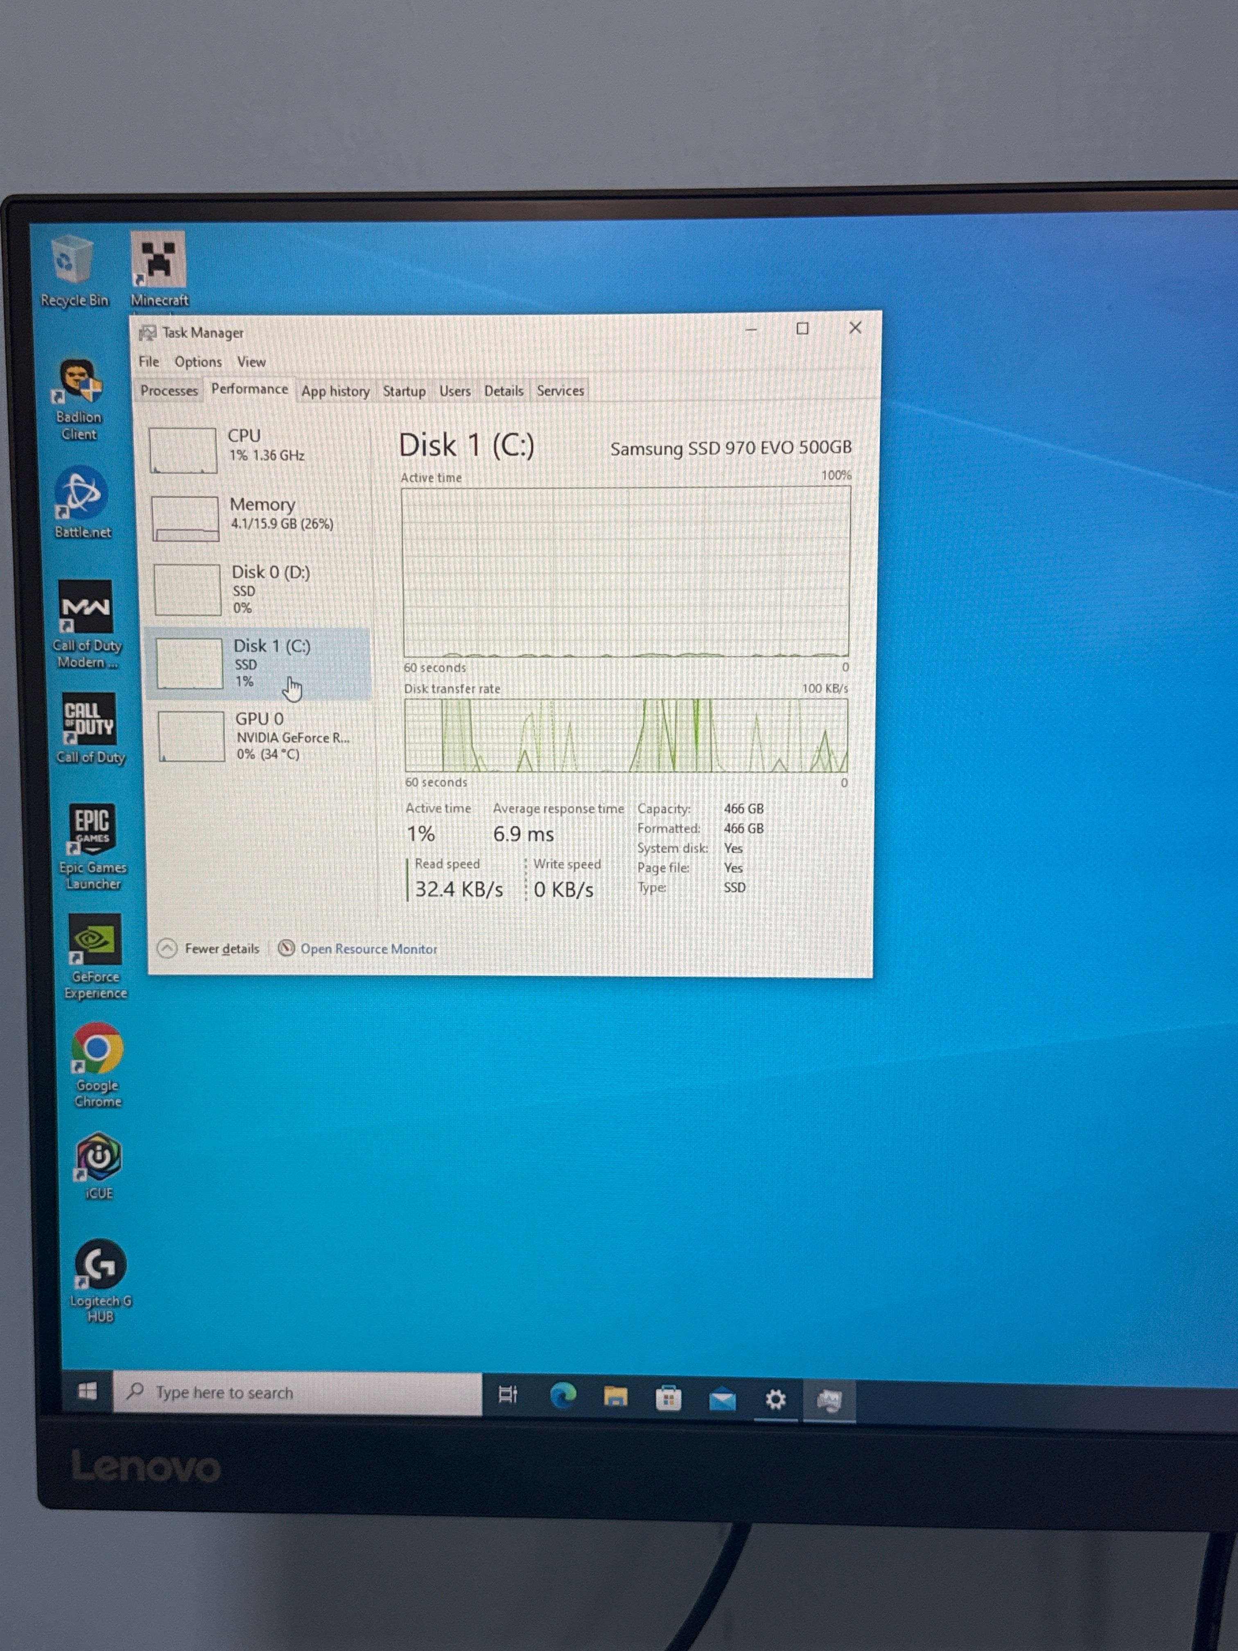
Task: Select the GeForce Experience desktop icon
Action: [x=95, y=956]
